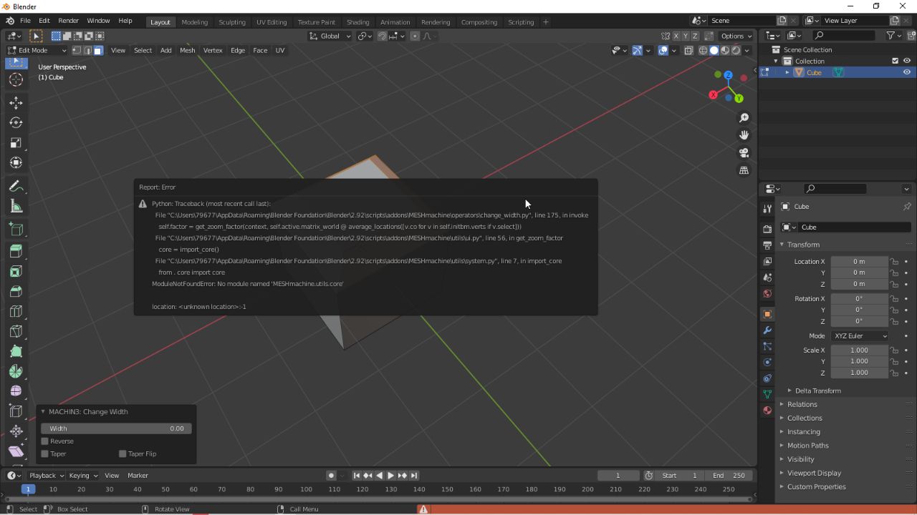Toggle Collection exclude checkbox in outliner
917x515 pixels.
[895, 61]
